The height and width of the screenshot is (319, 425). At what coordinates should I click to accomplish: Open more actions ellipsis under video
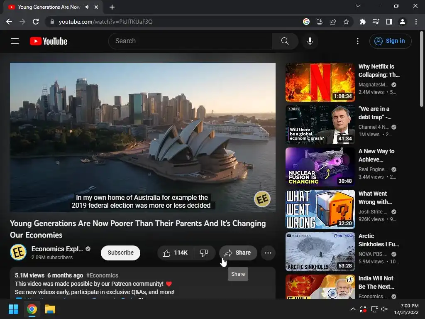pyautogui.click(x=268, y=253)
